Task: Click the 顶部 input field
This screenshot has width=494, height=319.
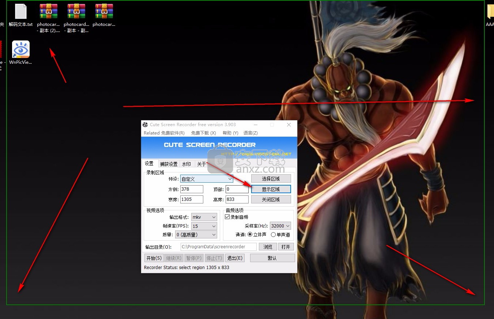Action: 237,189
